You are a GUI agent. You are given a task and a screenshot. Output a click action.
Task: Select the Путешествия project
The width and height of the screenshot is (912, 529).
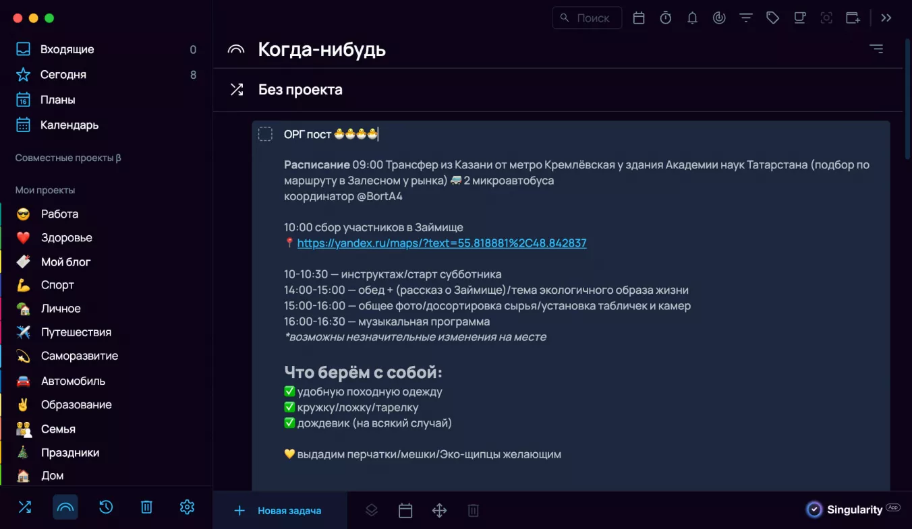point(76,332)
